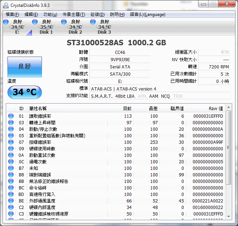Screen dimensions: 238x226
Task: Select the Disk 3 status orb
Action: tap(93, 22)
